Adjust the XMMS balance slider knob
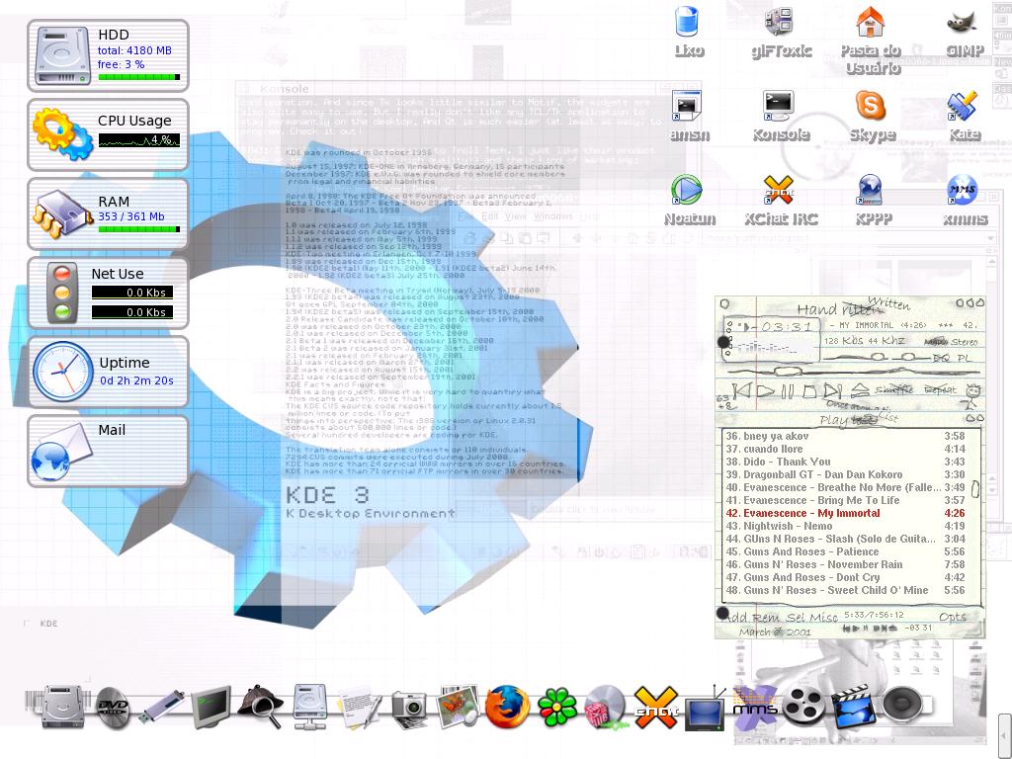1012x759 pixels. 908,356
